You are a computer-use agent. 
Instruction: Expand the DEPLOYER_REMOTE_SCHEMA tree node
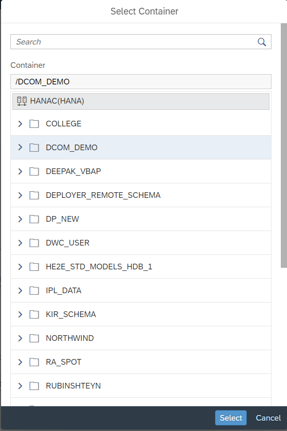(x=20, y=195)
